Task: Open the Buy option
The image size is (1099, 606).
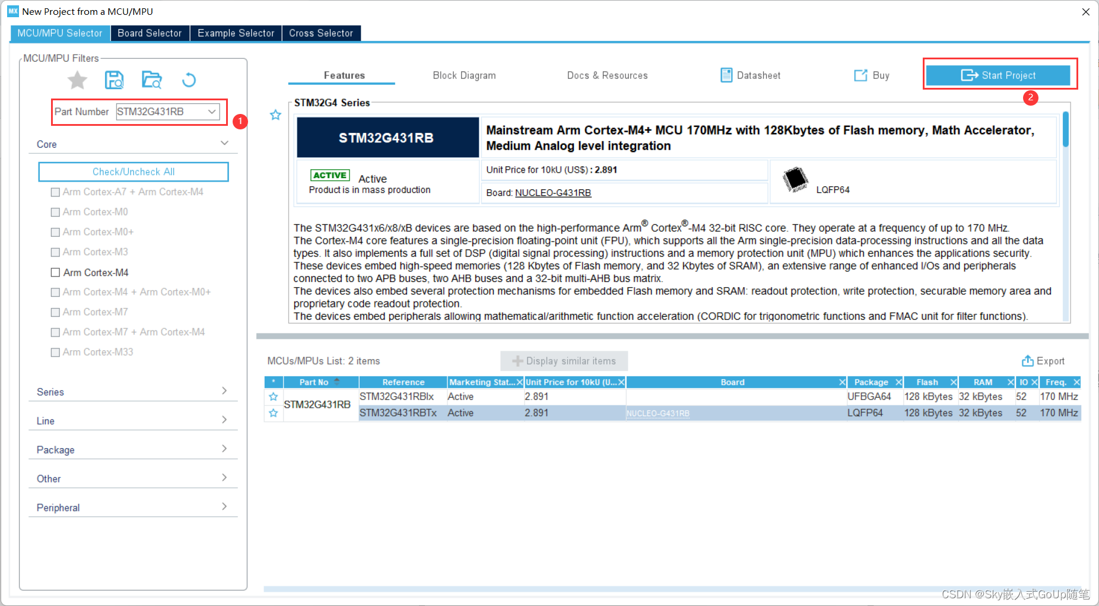Action: click(872, 75)
